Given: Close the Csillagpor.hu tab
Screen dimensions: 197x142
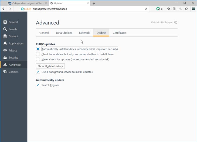Looking at the screenshot, I should tap(46, 3).
